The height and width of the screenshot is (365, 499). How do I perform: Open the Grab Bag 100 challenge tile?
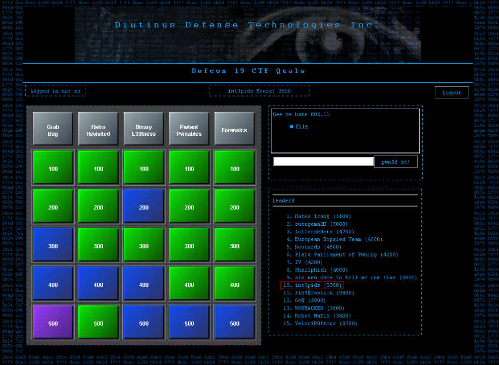tap(53, 168)
